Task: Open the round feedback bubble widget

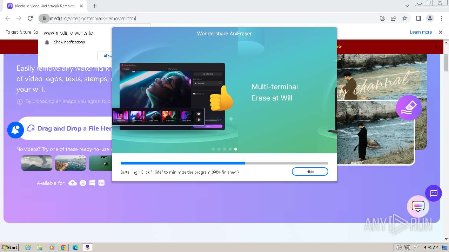Action: click(x=418, y=206)
